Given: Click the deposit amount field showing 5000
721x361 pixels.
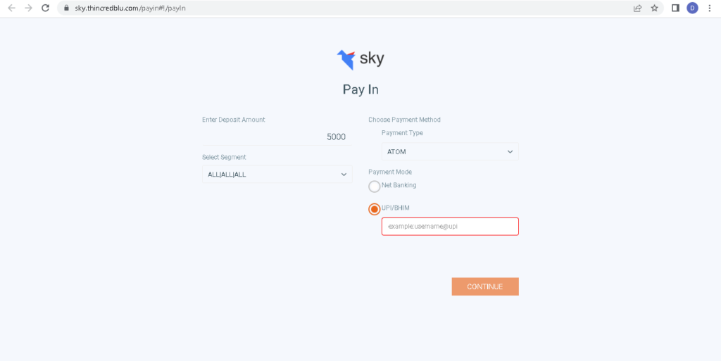Looking at the screenshot, I should pyautogui.click(x=277, y=137).
